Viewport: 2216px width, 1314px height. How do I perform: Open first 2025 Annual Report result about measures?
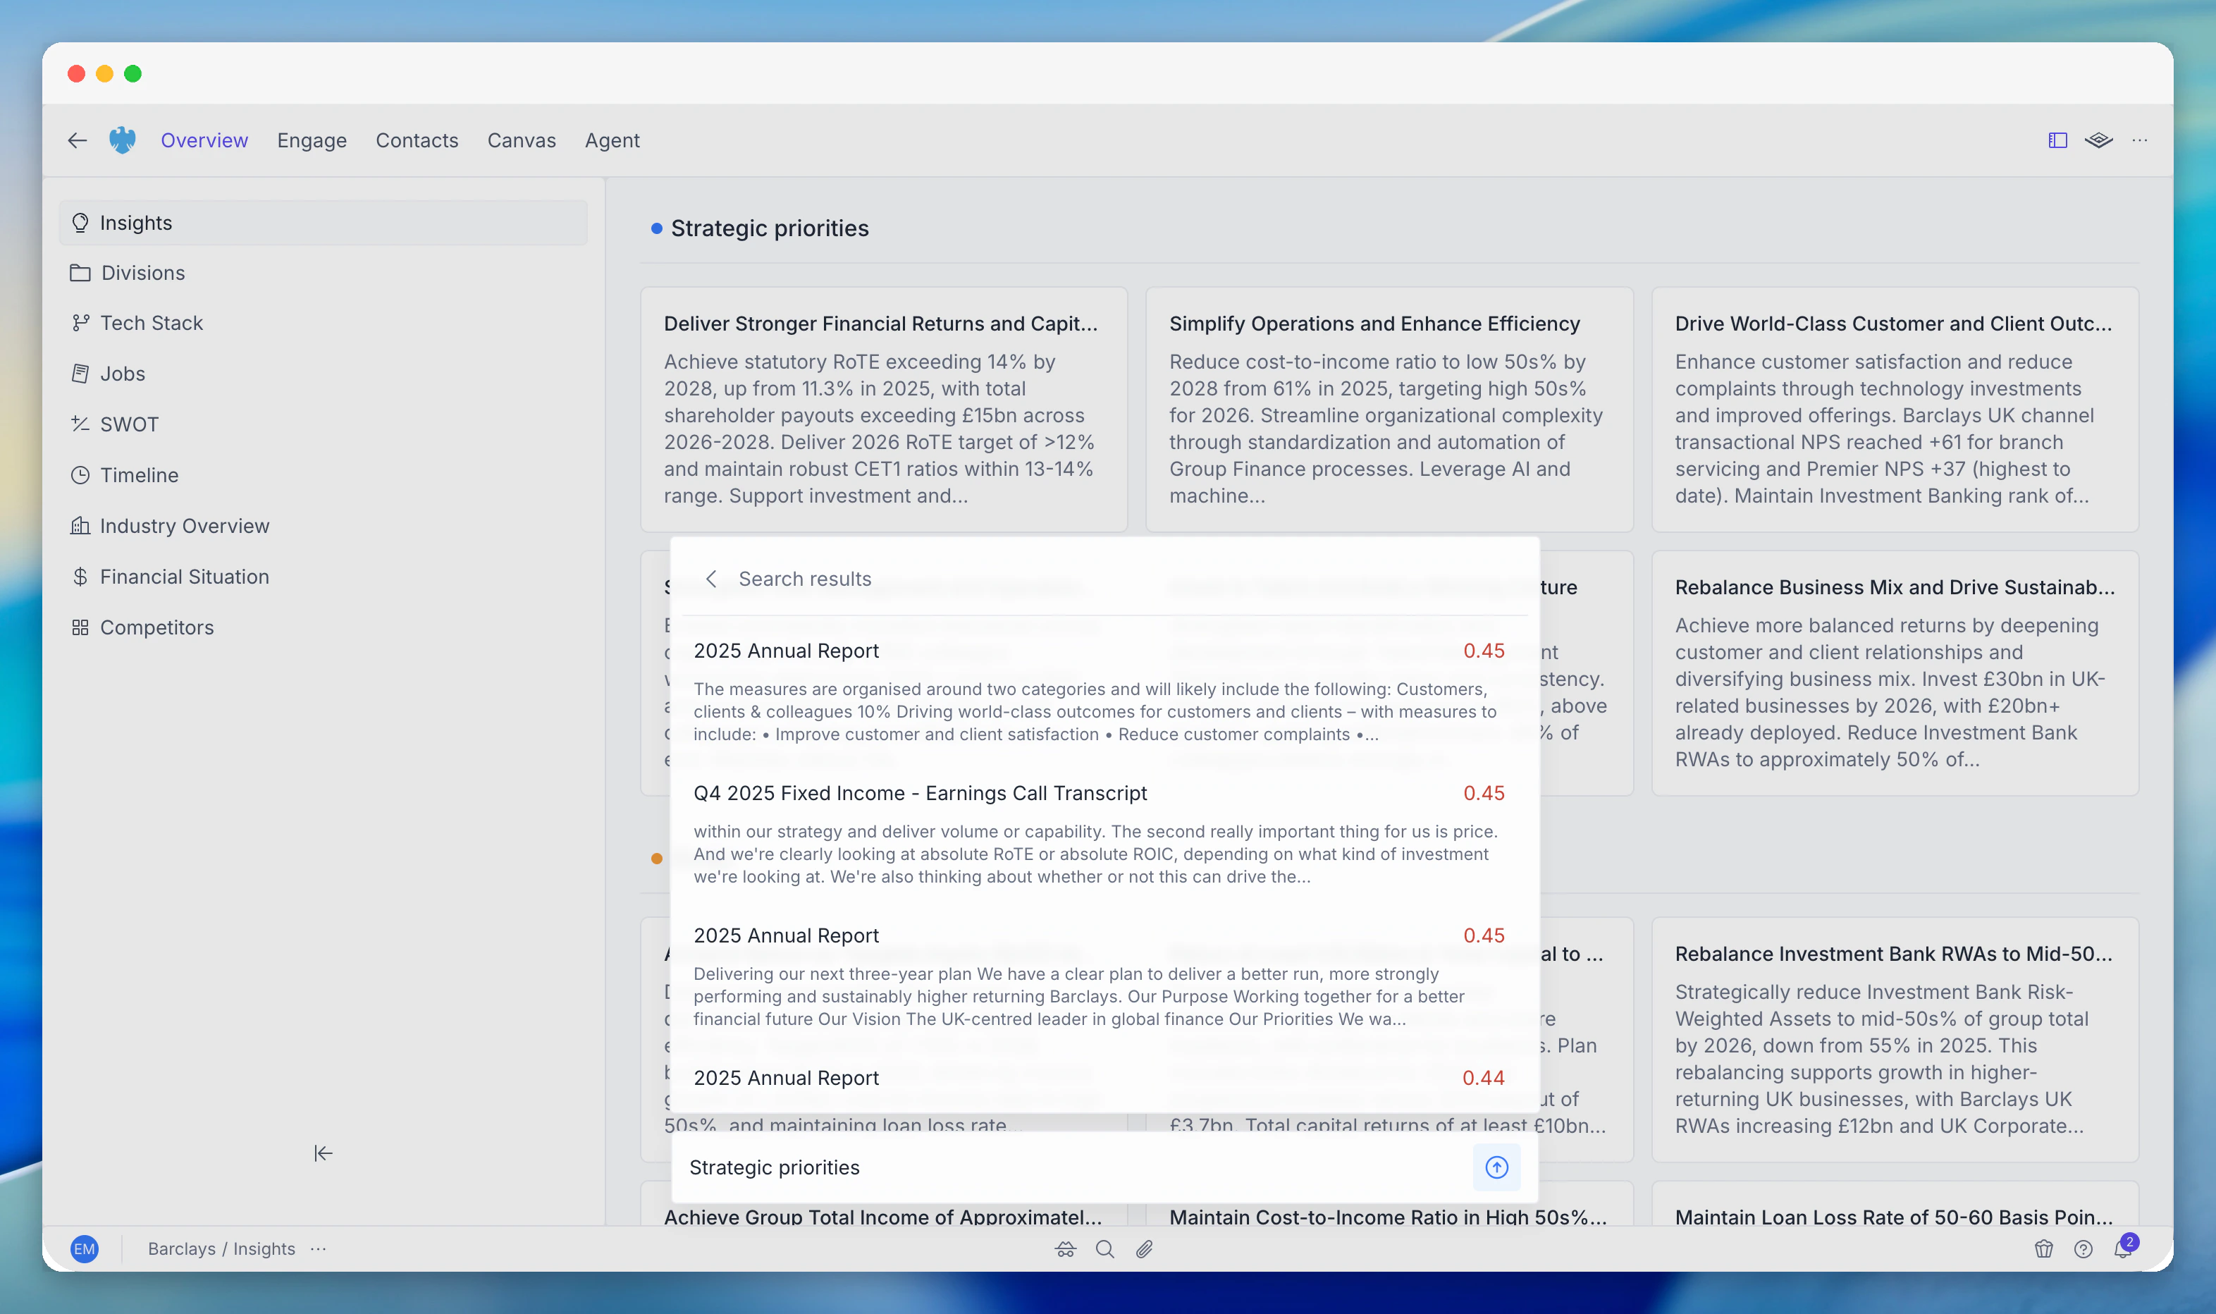pyautogui.click(x=1099, y=691)
